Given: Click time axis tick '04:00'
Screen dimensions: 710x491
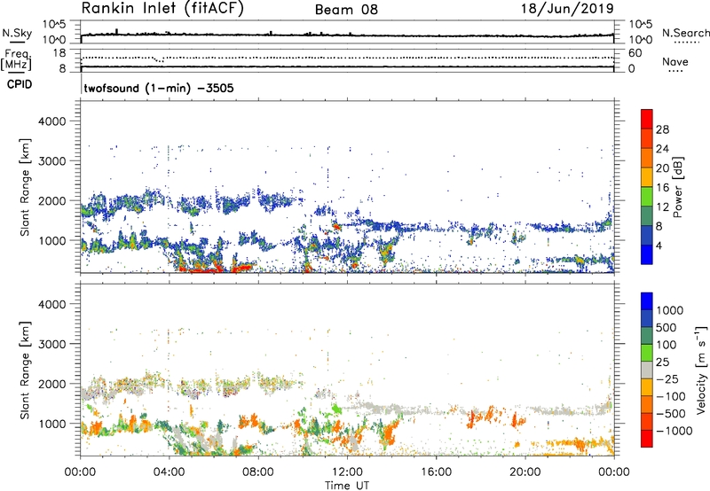Looking at the screenshot, I should click(x=169, y=472).
